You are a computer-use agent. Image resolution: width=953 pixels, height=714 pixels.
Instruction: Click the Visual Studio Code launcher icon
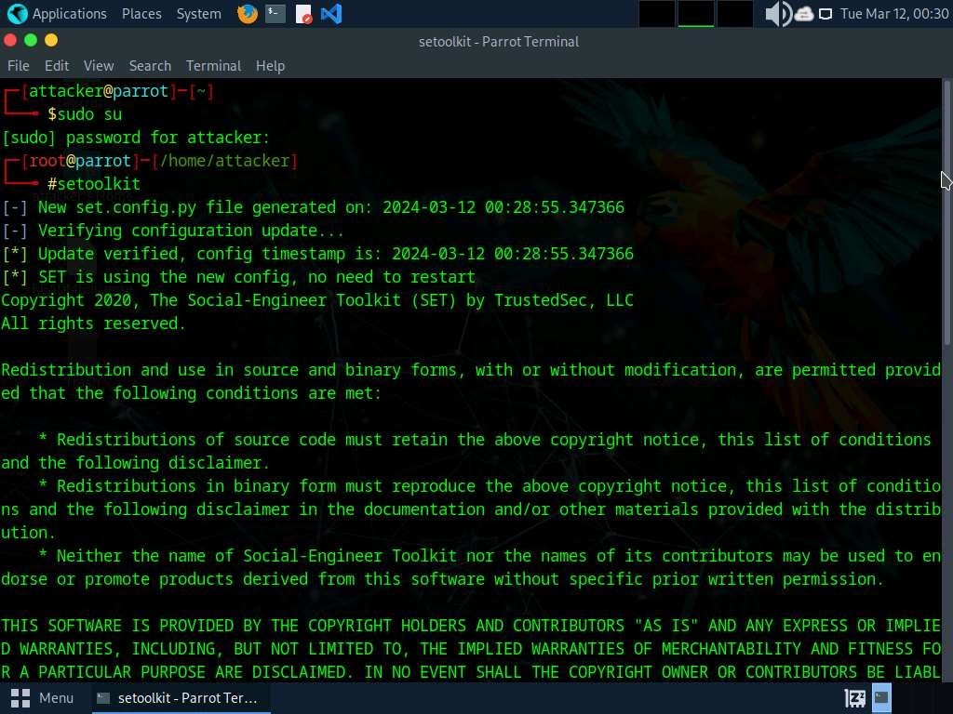330,14
